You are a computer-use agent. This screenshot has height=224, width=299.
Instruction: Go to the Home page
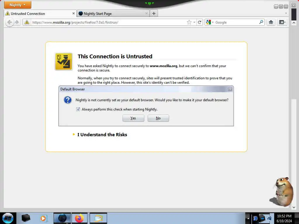coord(271,22)
